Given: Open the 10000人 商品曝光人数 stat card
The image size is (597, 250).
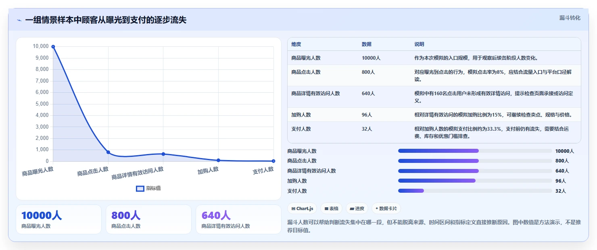Looking at the screenshot, I should point(58,219).
